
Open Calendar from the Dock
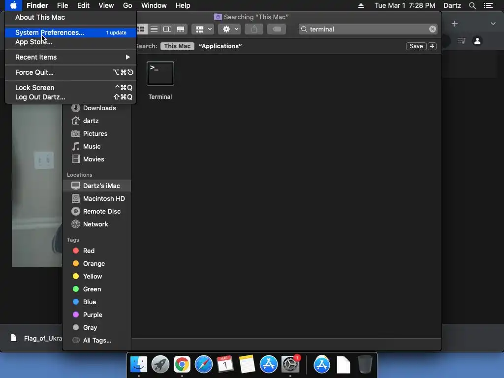pos(225,365)
